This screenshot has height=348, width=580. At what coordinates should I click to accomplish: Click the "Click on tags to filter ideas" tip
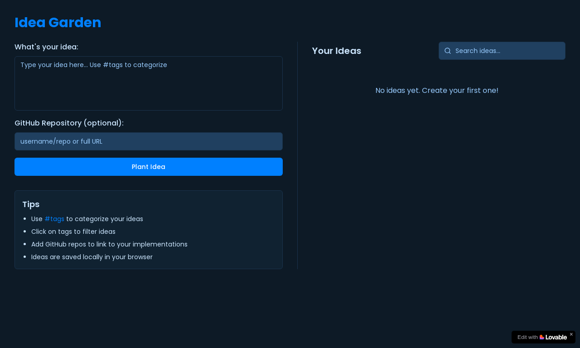(73, 232)
